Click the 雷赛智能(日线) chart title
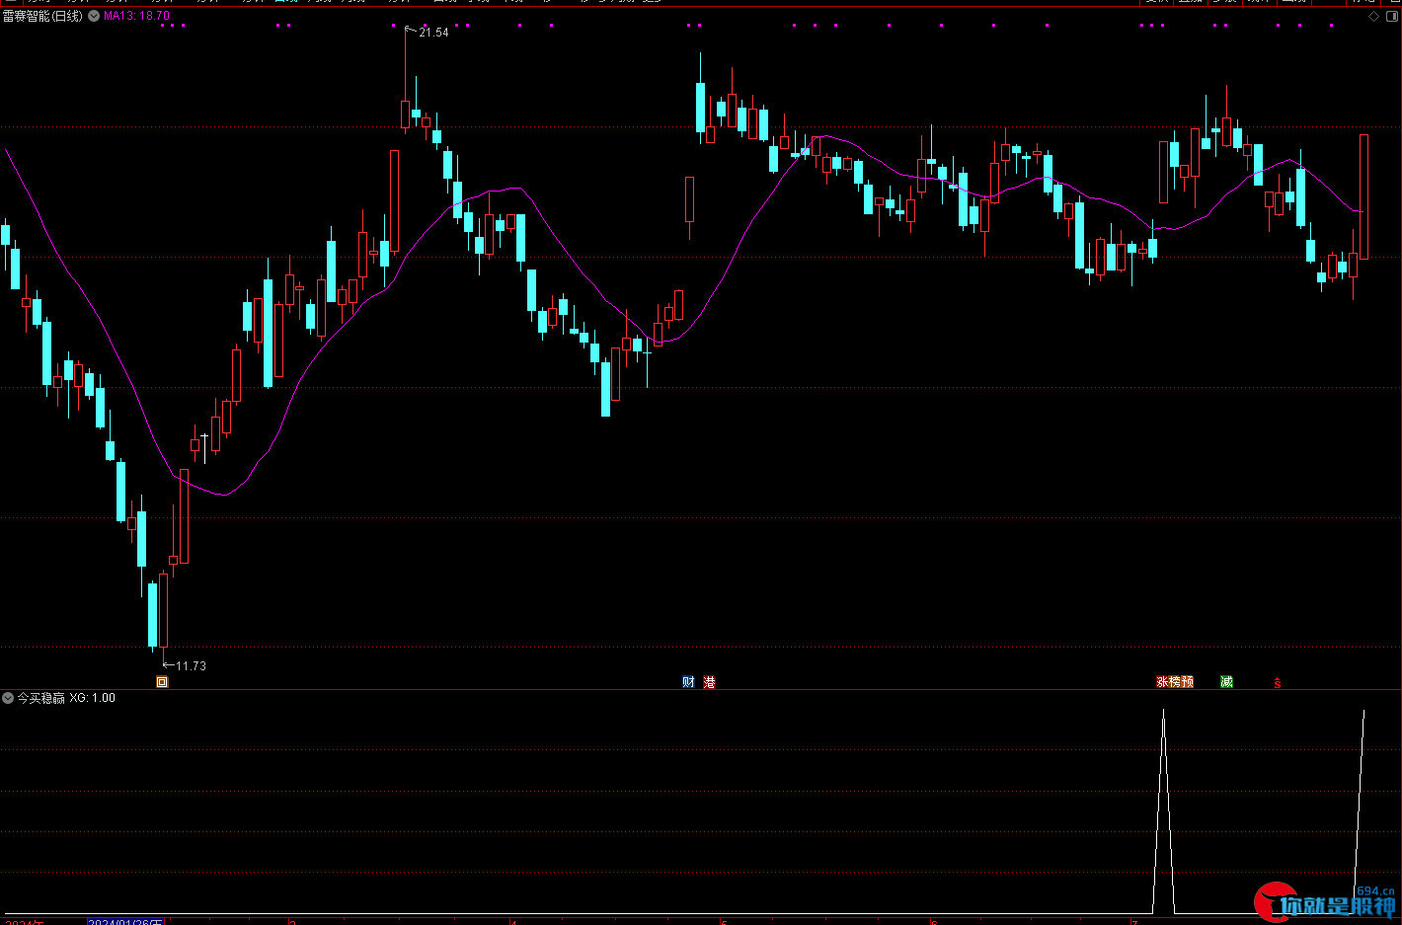 click(42, 16)
